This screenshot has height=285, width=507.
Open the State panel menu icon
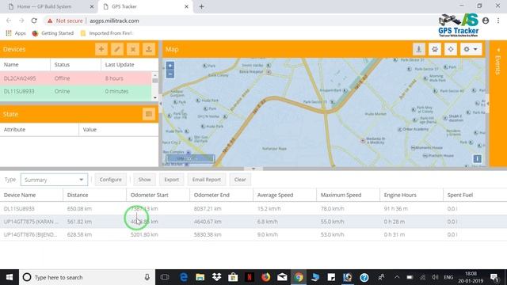click(149, 114)
